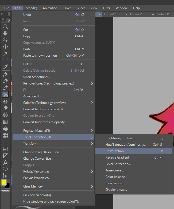Select the Eraser tool

pos(5,108)
